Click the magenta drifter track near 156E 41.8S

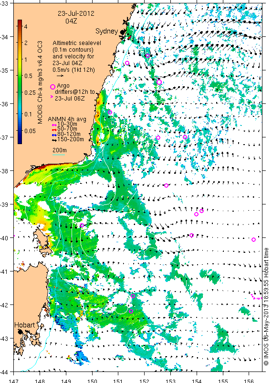click(256, 297)
